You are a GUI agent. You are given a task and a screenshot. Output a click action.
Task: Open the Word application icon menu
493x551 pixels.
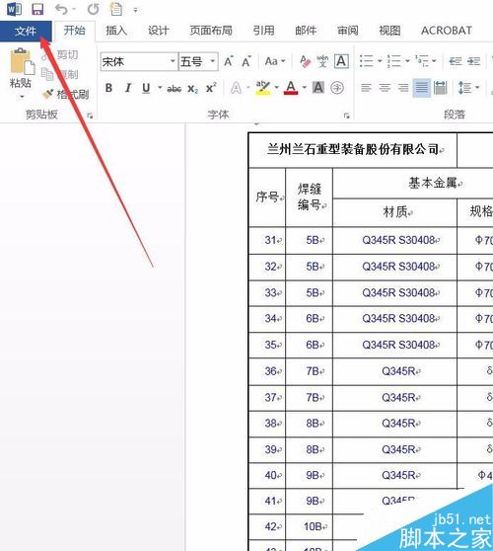pyautogui.click(x=14, y=9)
